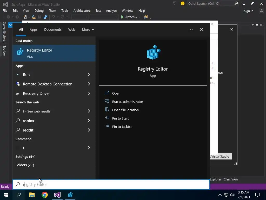Click Run as administrator
This screenshot has width=266, height=200.
[128, 102]
